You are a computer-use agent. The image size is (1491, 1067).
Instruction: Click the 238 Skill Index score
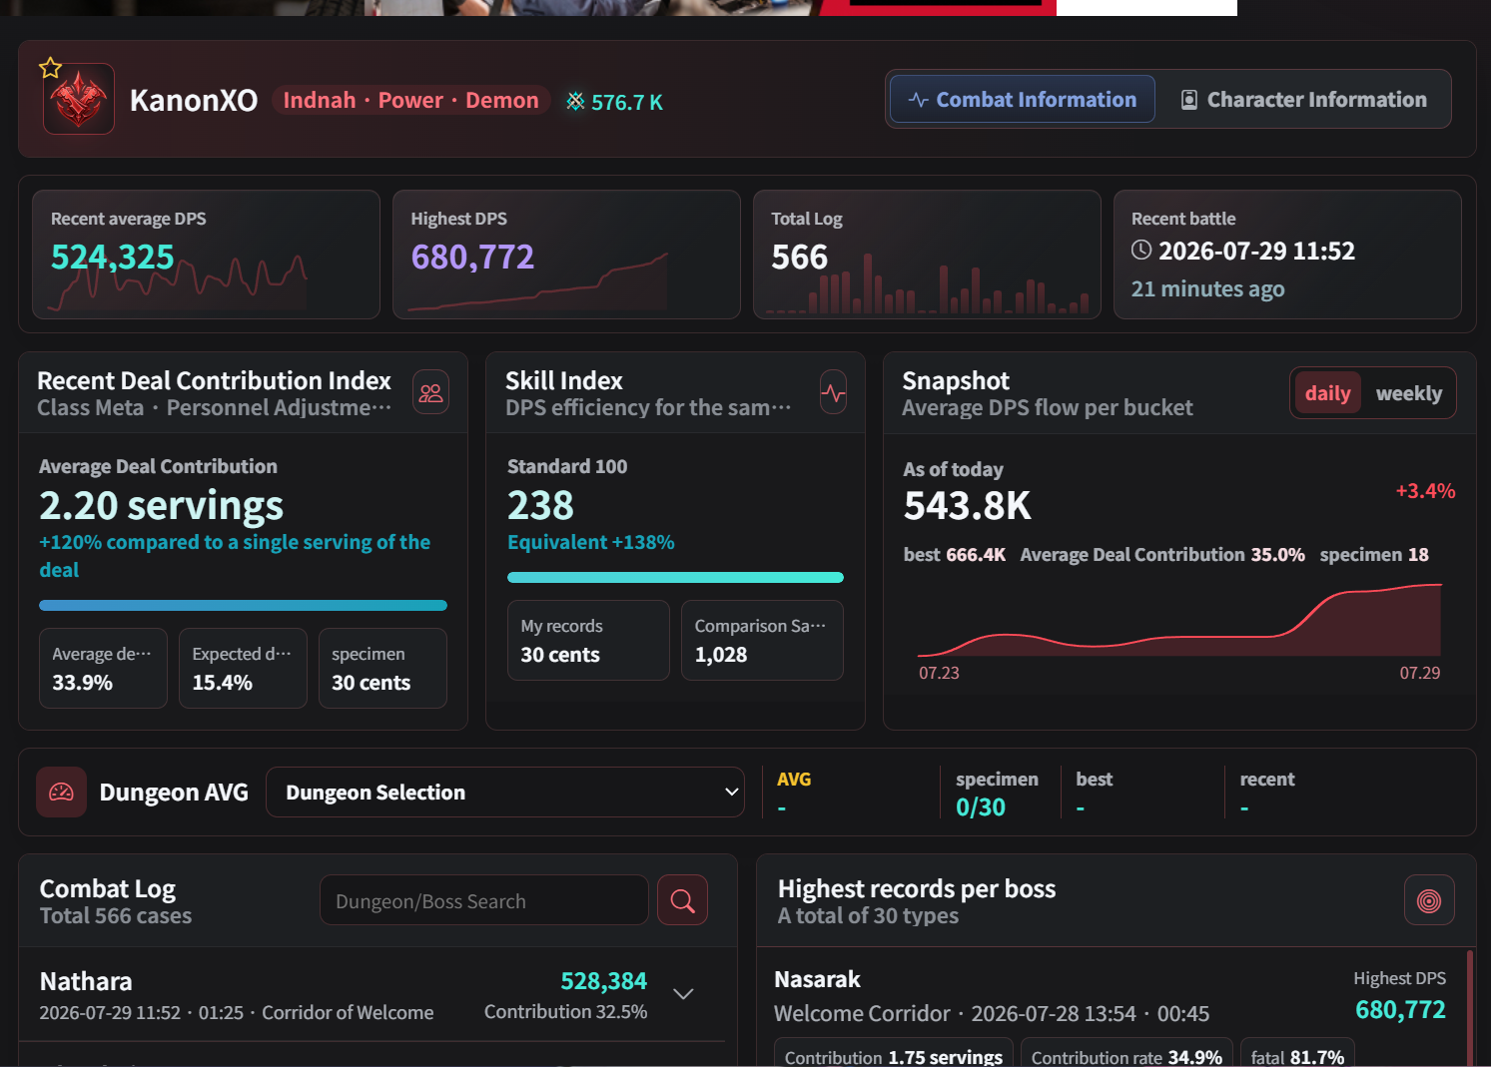[540, 505]
